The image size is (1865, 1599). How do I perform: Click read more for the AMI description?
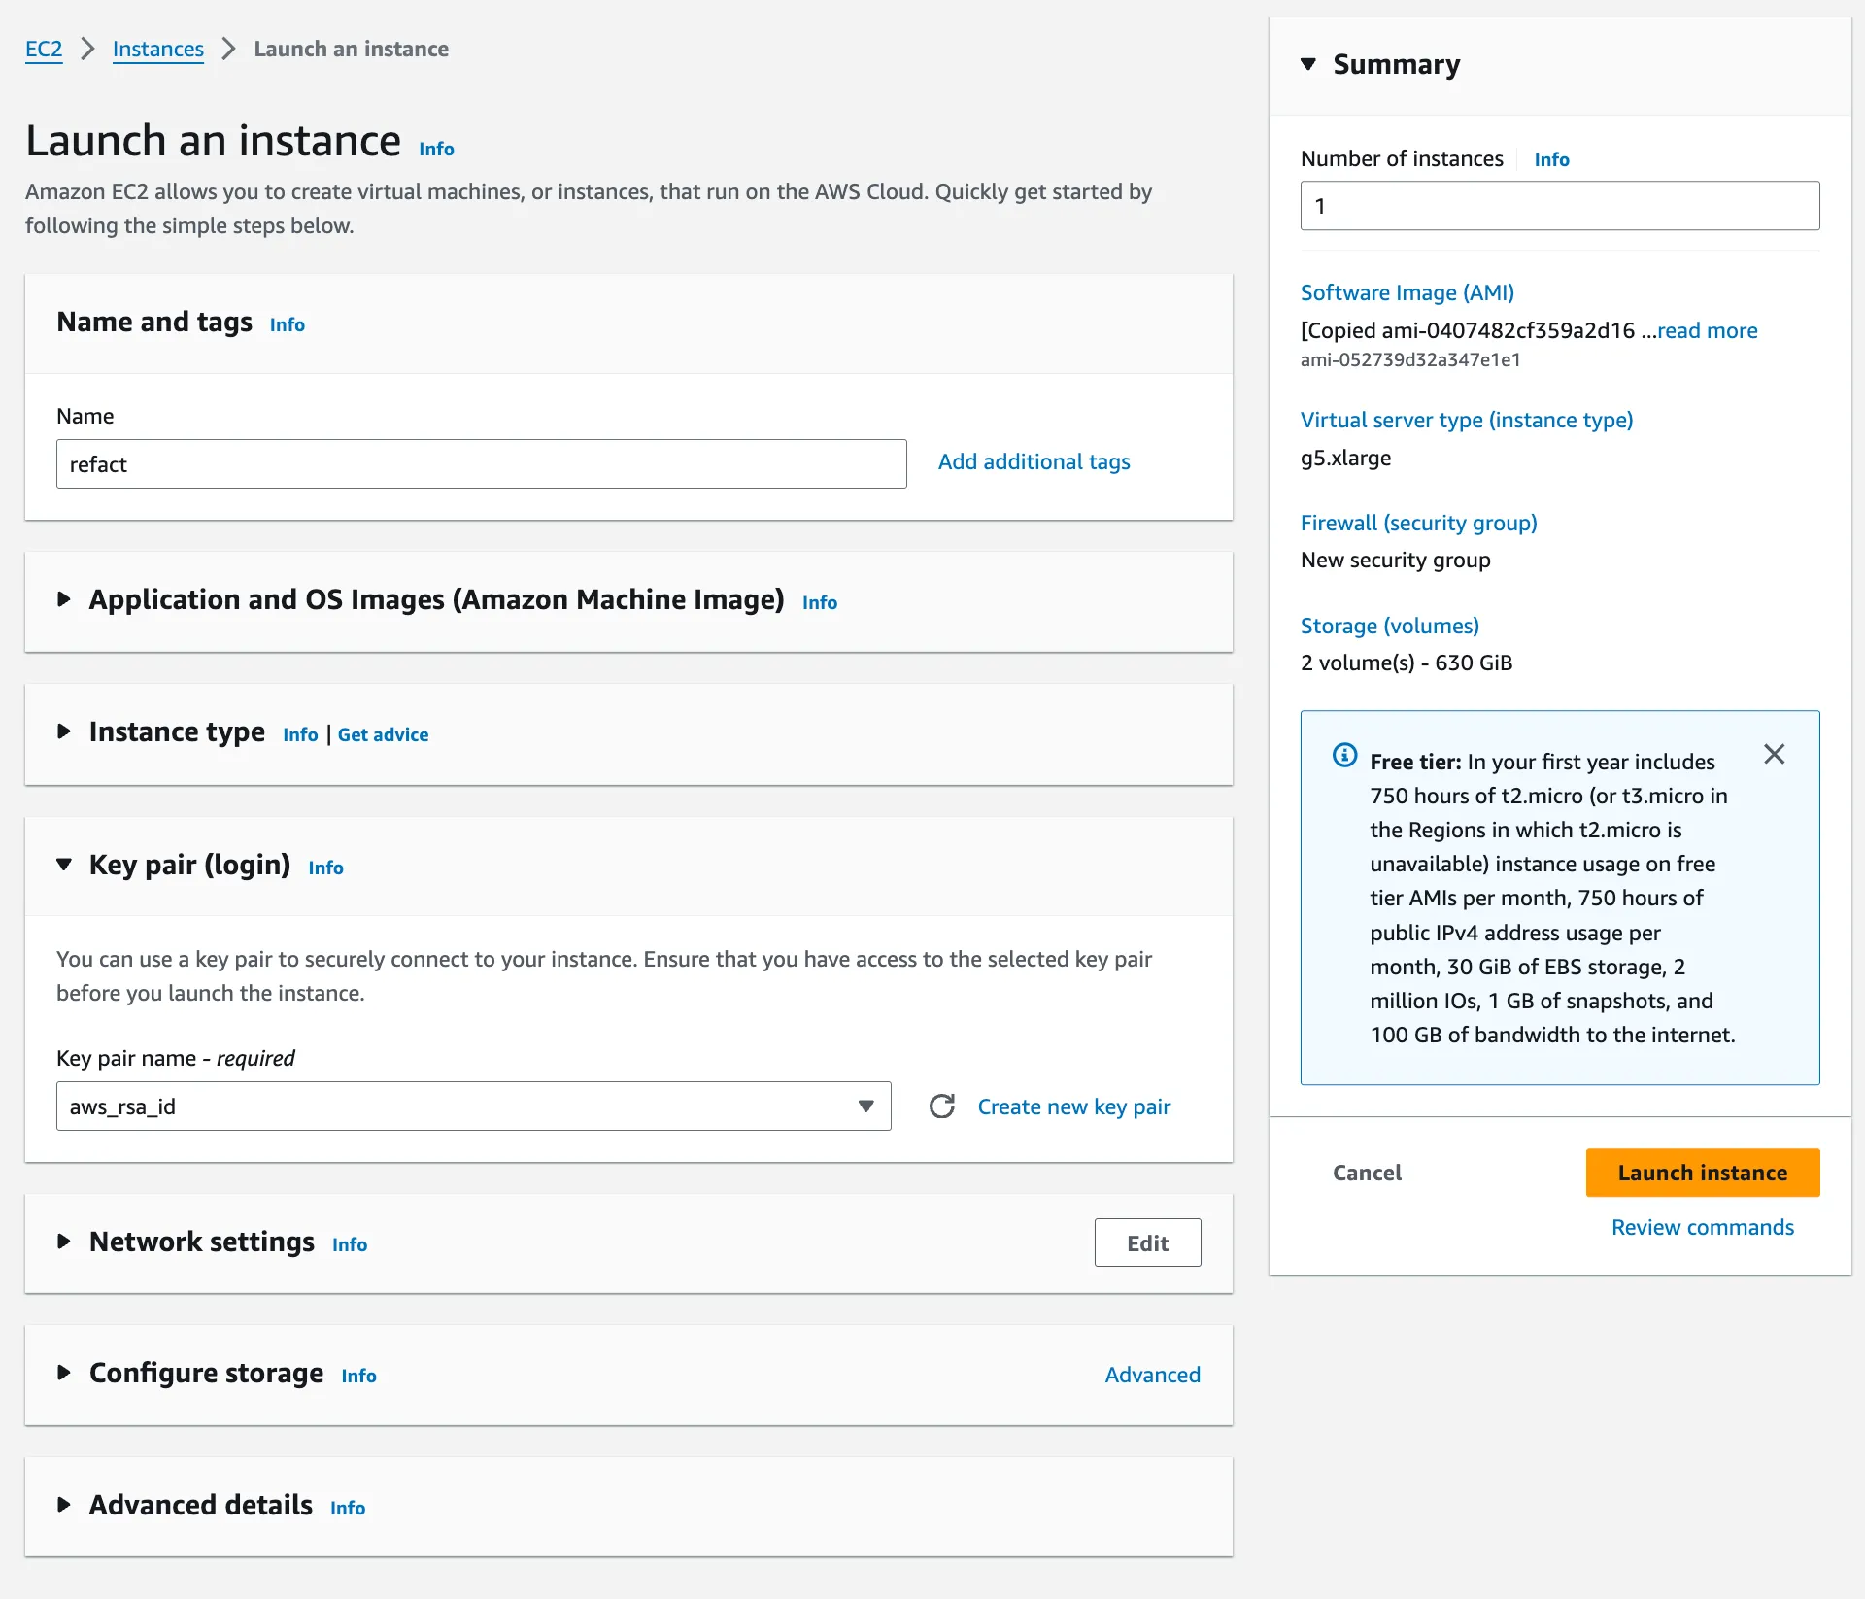(x=1708, y=330)
